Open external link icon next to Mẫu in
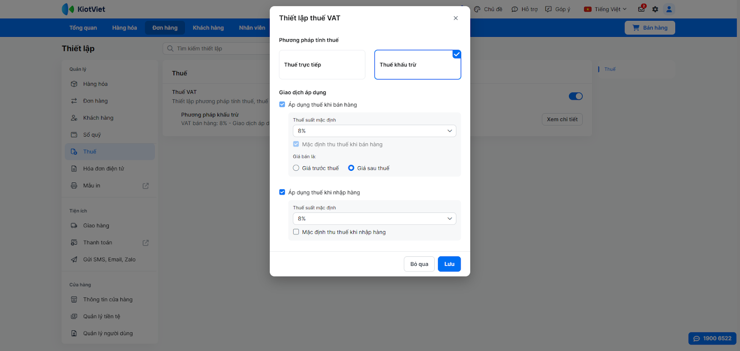The height and width of the screenshot is (351, 740). pyautogui.click(x=146, y=186)
